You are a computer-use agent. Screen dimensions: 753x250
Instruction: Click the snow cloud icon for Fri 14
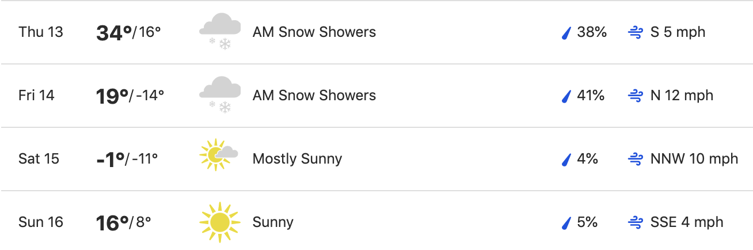click(220, 95)
